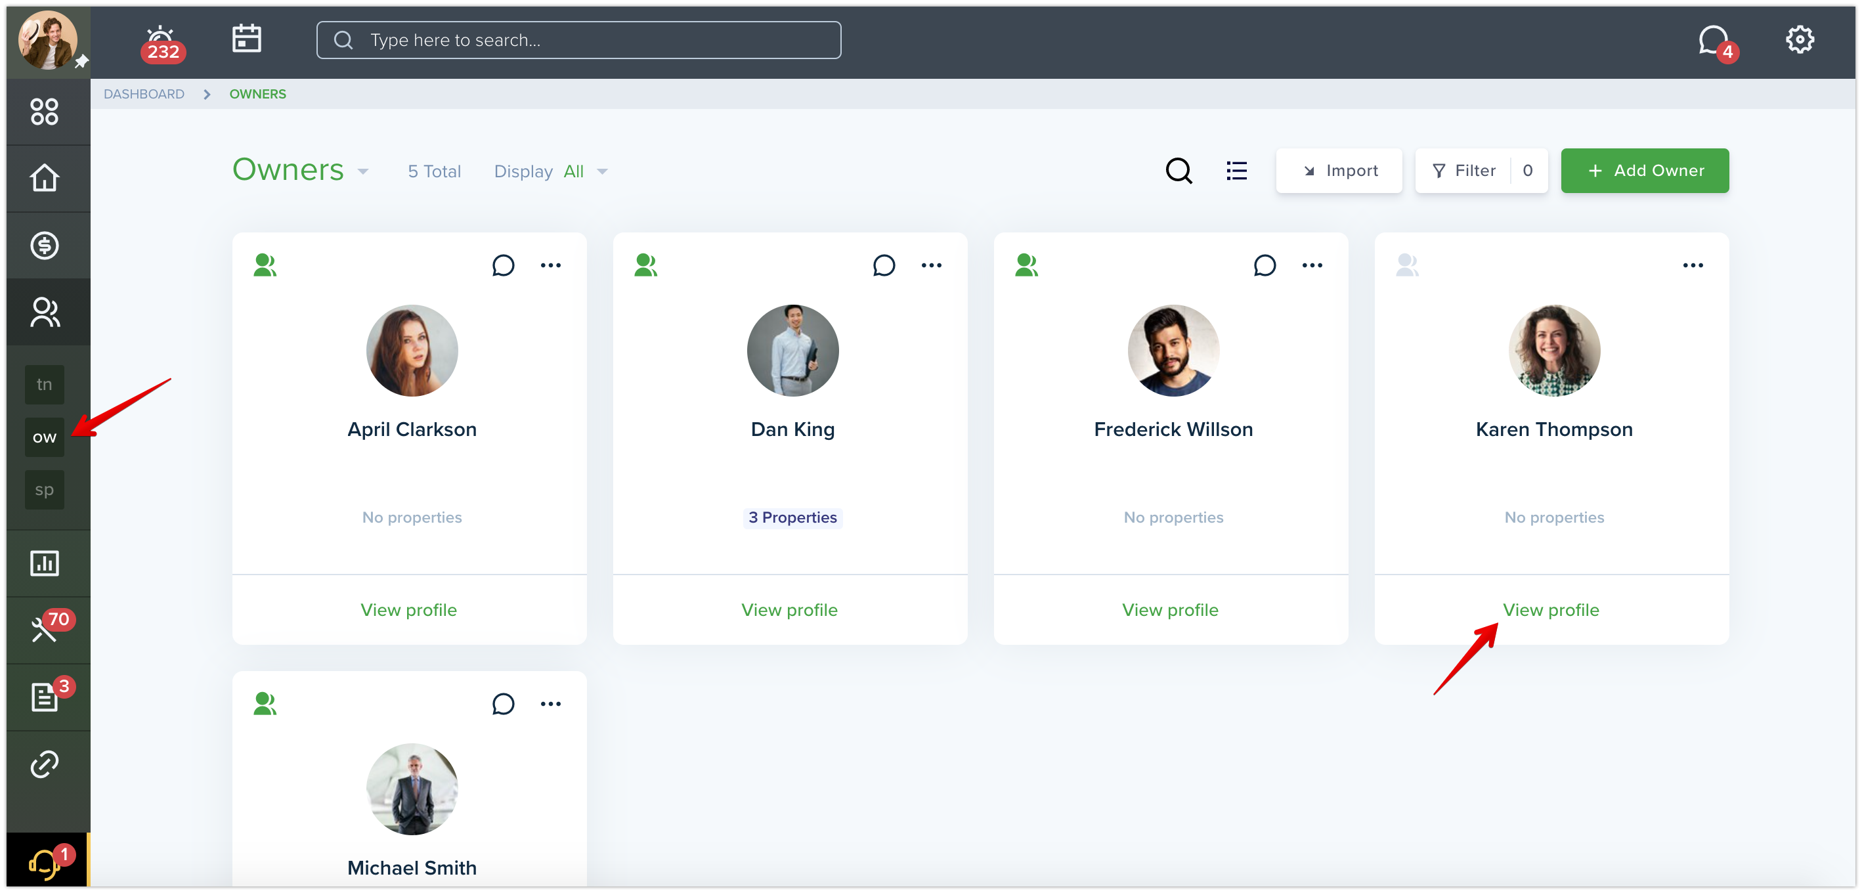This screenshot has width=1862, height=893.
Task: Click the Add Owner button
Action: coord(1645,171)
